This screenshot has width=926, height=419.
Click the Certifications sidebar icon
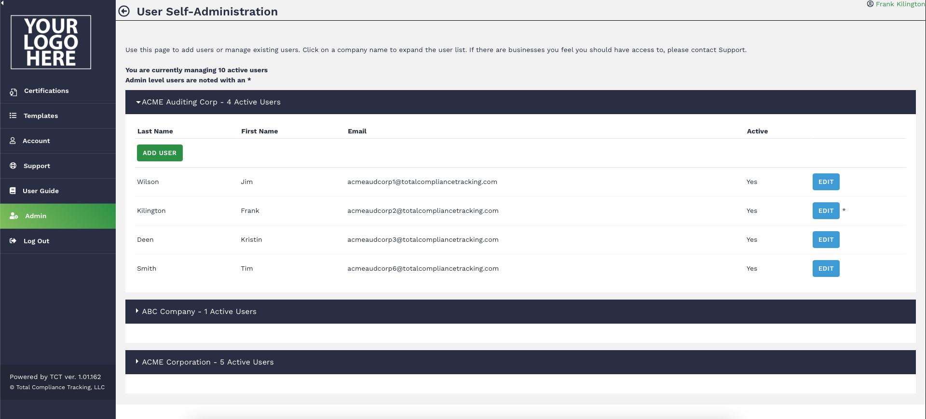point(14,92)
